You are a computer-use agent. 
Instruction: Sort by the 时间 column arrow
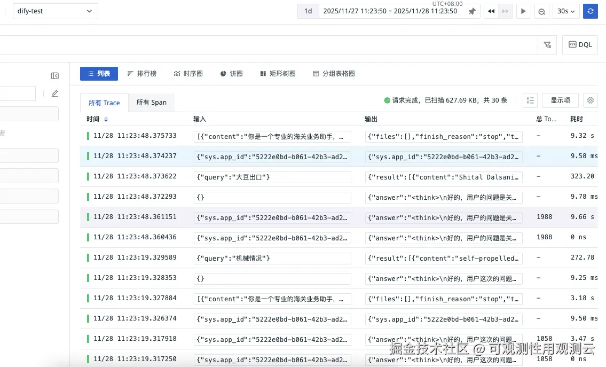click(106, 119)
